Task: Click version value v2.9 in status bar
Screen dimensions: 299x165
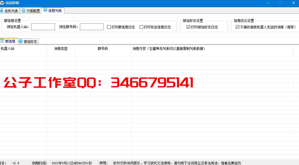Action: click(16, 163)
